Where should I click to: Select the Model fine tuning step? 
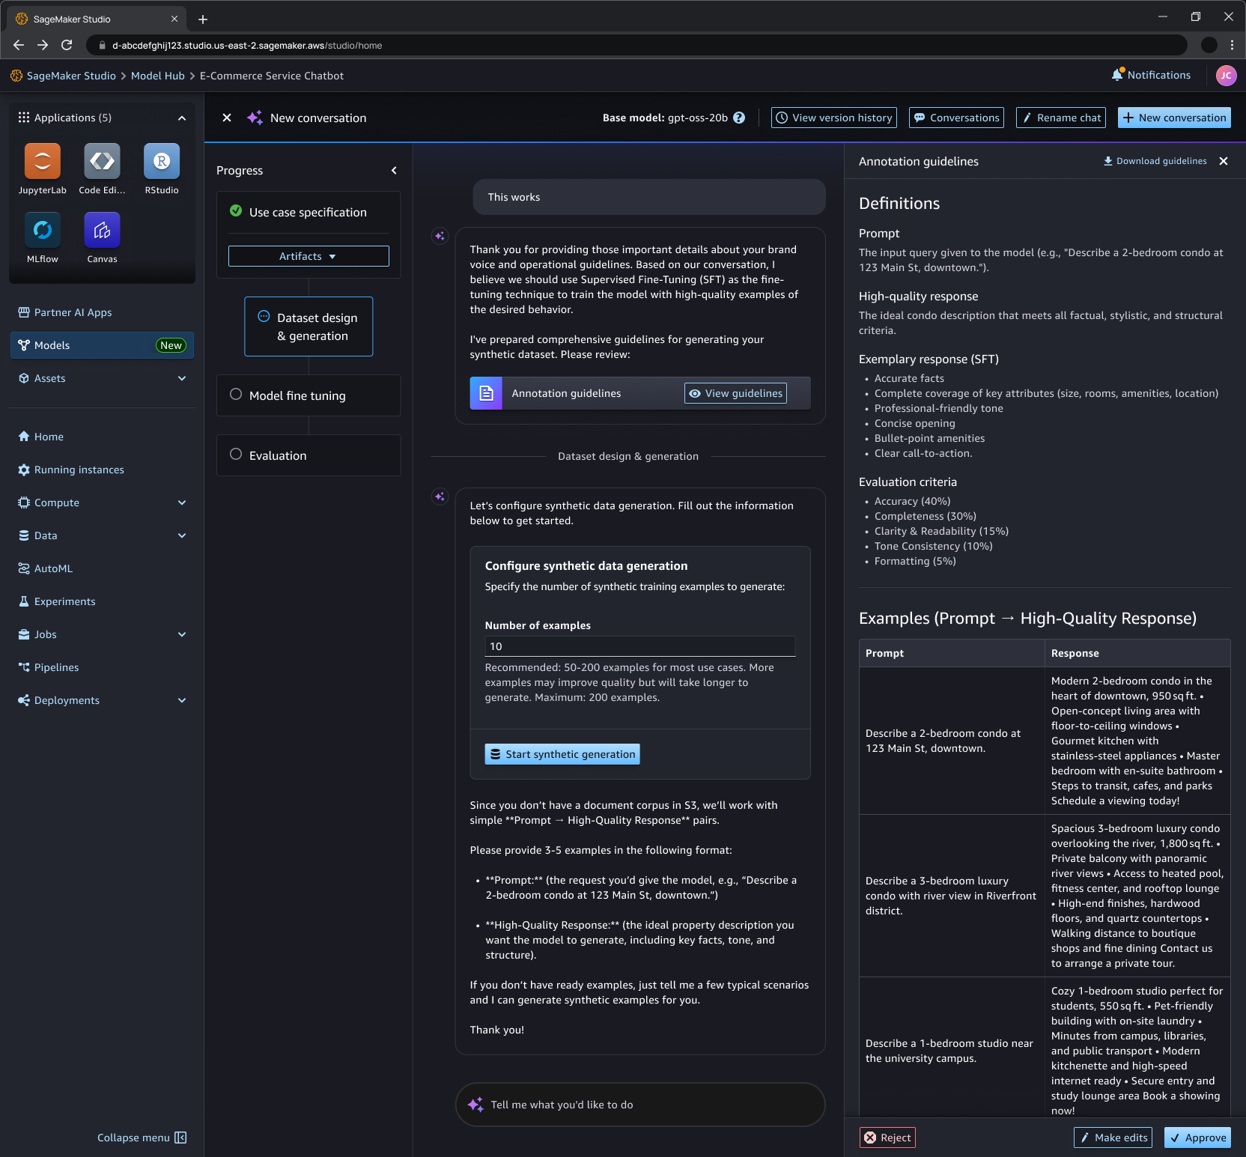[x=297, y=395]
